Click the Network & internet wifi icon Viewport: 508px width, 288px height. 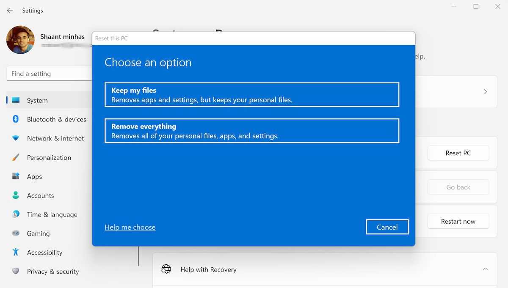click(x=16, y=138)
